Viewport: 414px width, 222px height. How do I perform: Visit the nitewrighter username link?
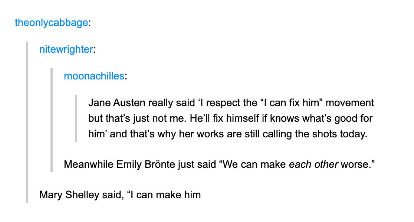(x=66, y=49)
